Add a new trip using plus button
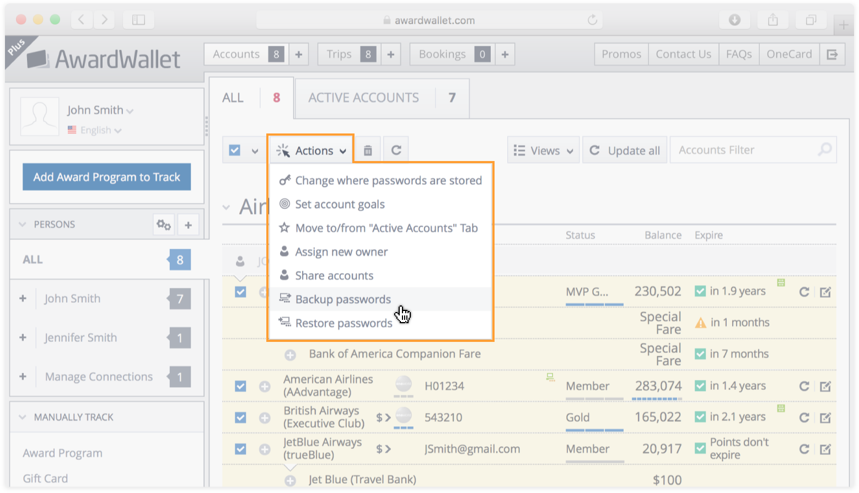The height and width of the screenshot is (493, 859). tap(390, 54)
